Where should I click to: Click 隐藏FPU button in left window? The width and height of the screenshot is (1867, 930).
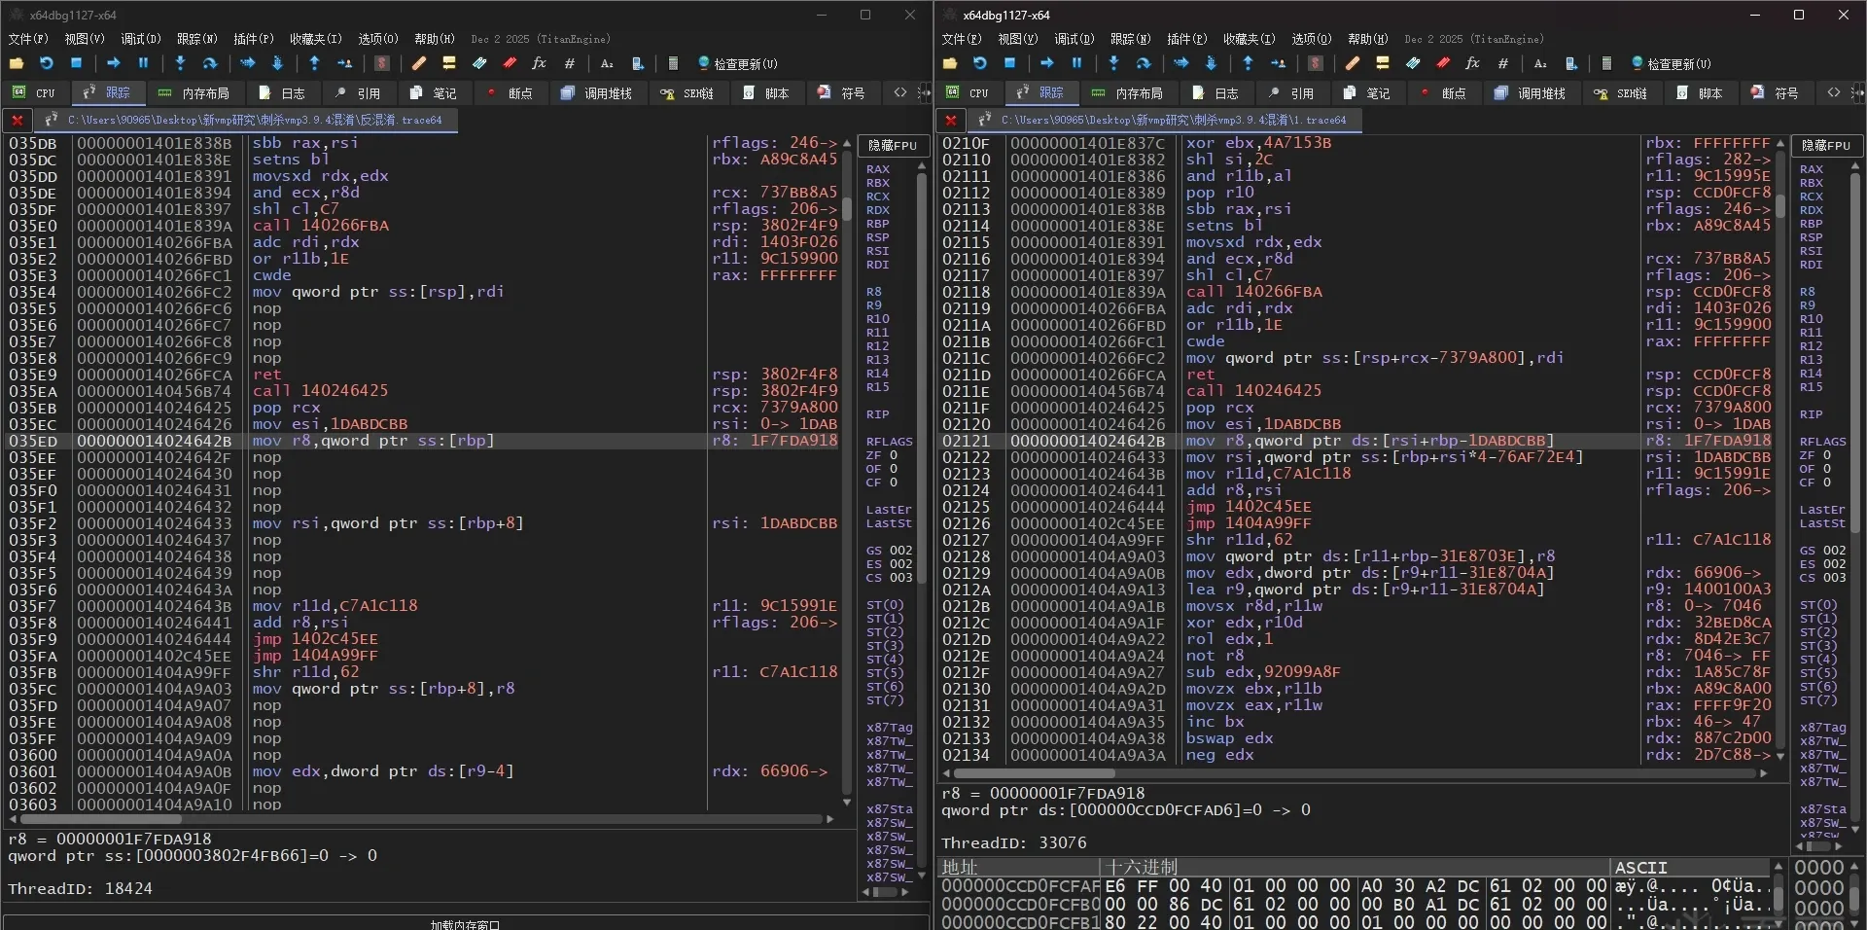tap(892, 146)
